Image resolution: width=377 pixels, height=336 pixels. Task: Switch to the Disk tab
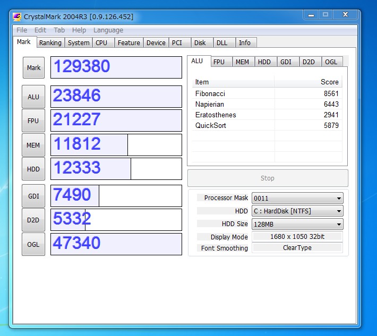point(202,42)
